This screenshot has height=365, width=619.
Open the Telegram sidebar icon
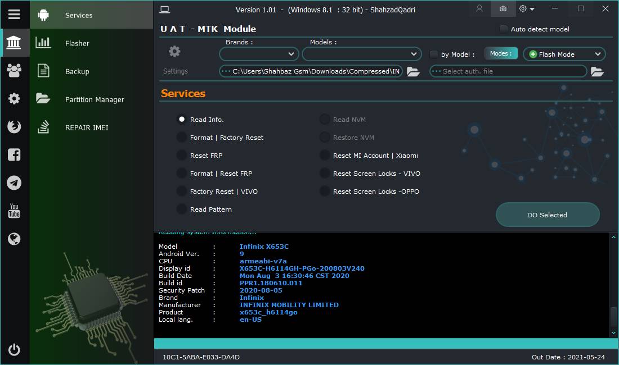coord(14,182)
